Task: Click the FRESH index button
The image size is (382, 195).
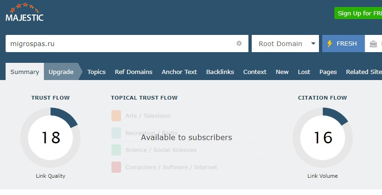Action: tap(343, 44)
